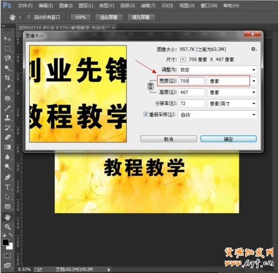This screenshot has height=273, width=278.
Task: Open the 滤镜(T) menu
Action: [x=148, y=6]
